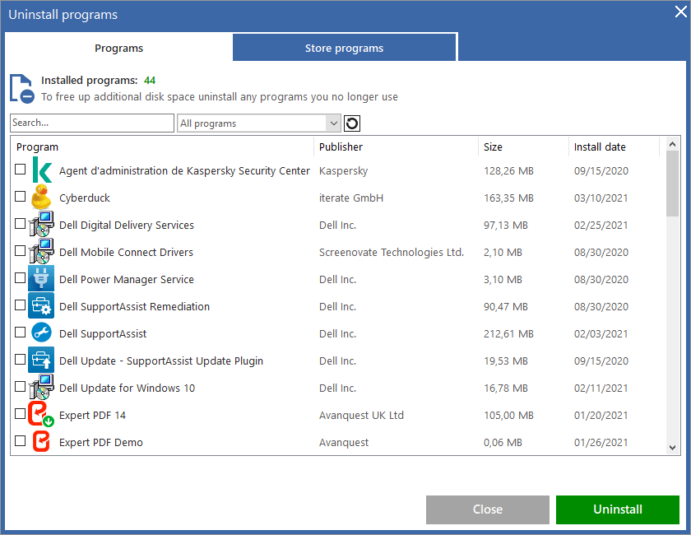
Task: Click the iterate GmbH publisher cell
Action: pos(351,198)
